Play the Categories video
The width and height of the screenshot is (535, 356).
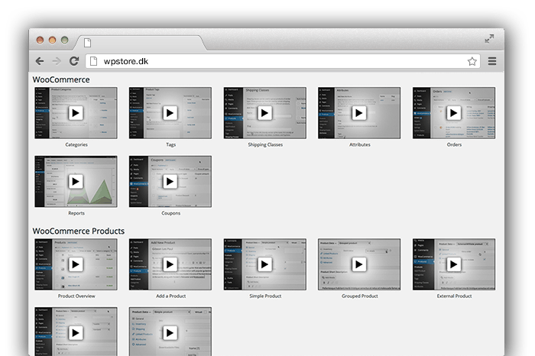(76, 113)
